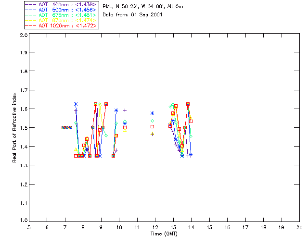The height and width of the screenshot is (246, 308).
Task: Click the 1.4 y-axis tick label
Action: (24, 147)
